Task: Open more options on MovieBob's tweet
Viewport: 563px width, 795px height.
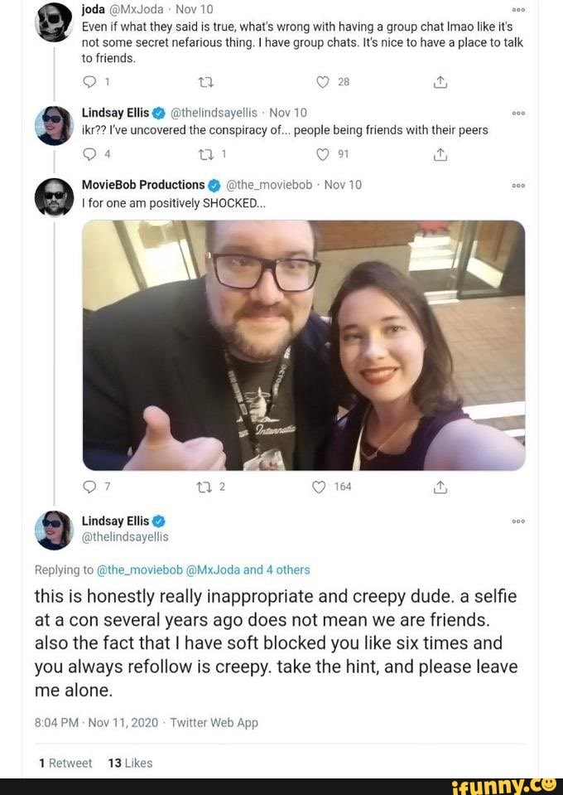Action: pos(519,185)
